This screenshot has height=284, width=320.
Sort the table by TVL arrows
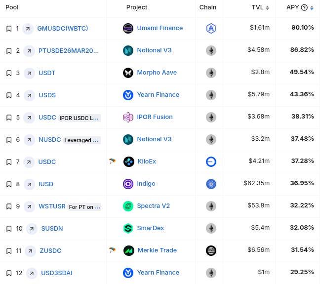267,8
